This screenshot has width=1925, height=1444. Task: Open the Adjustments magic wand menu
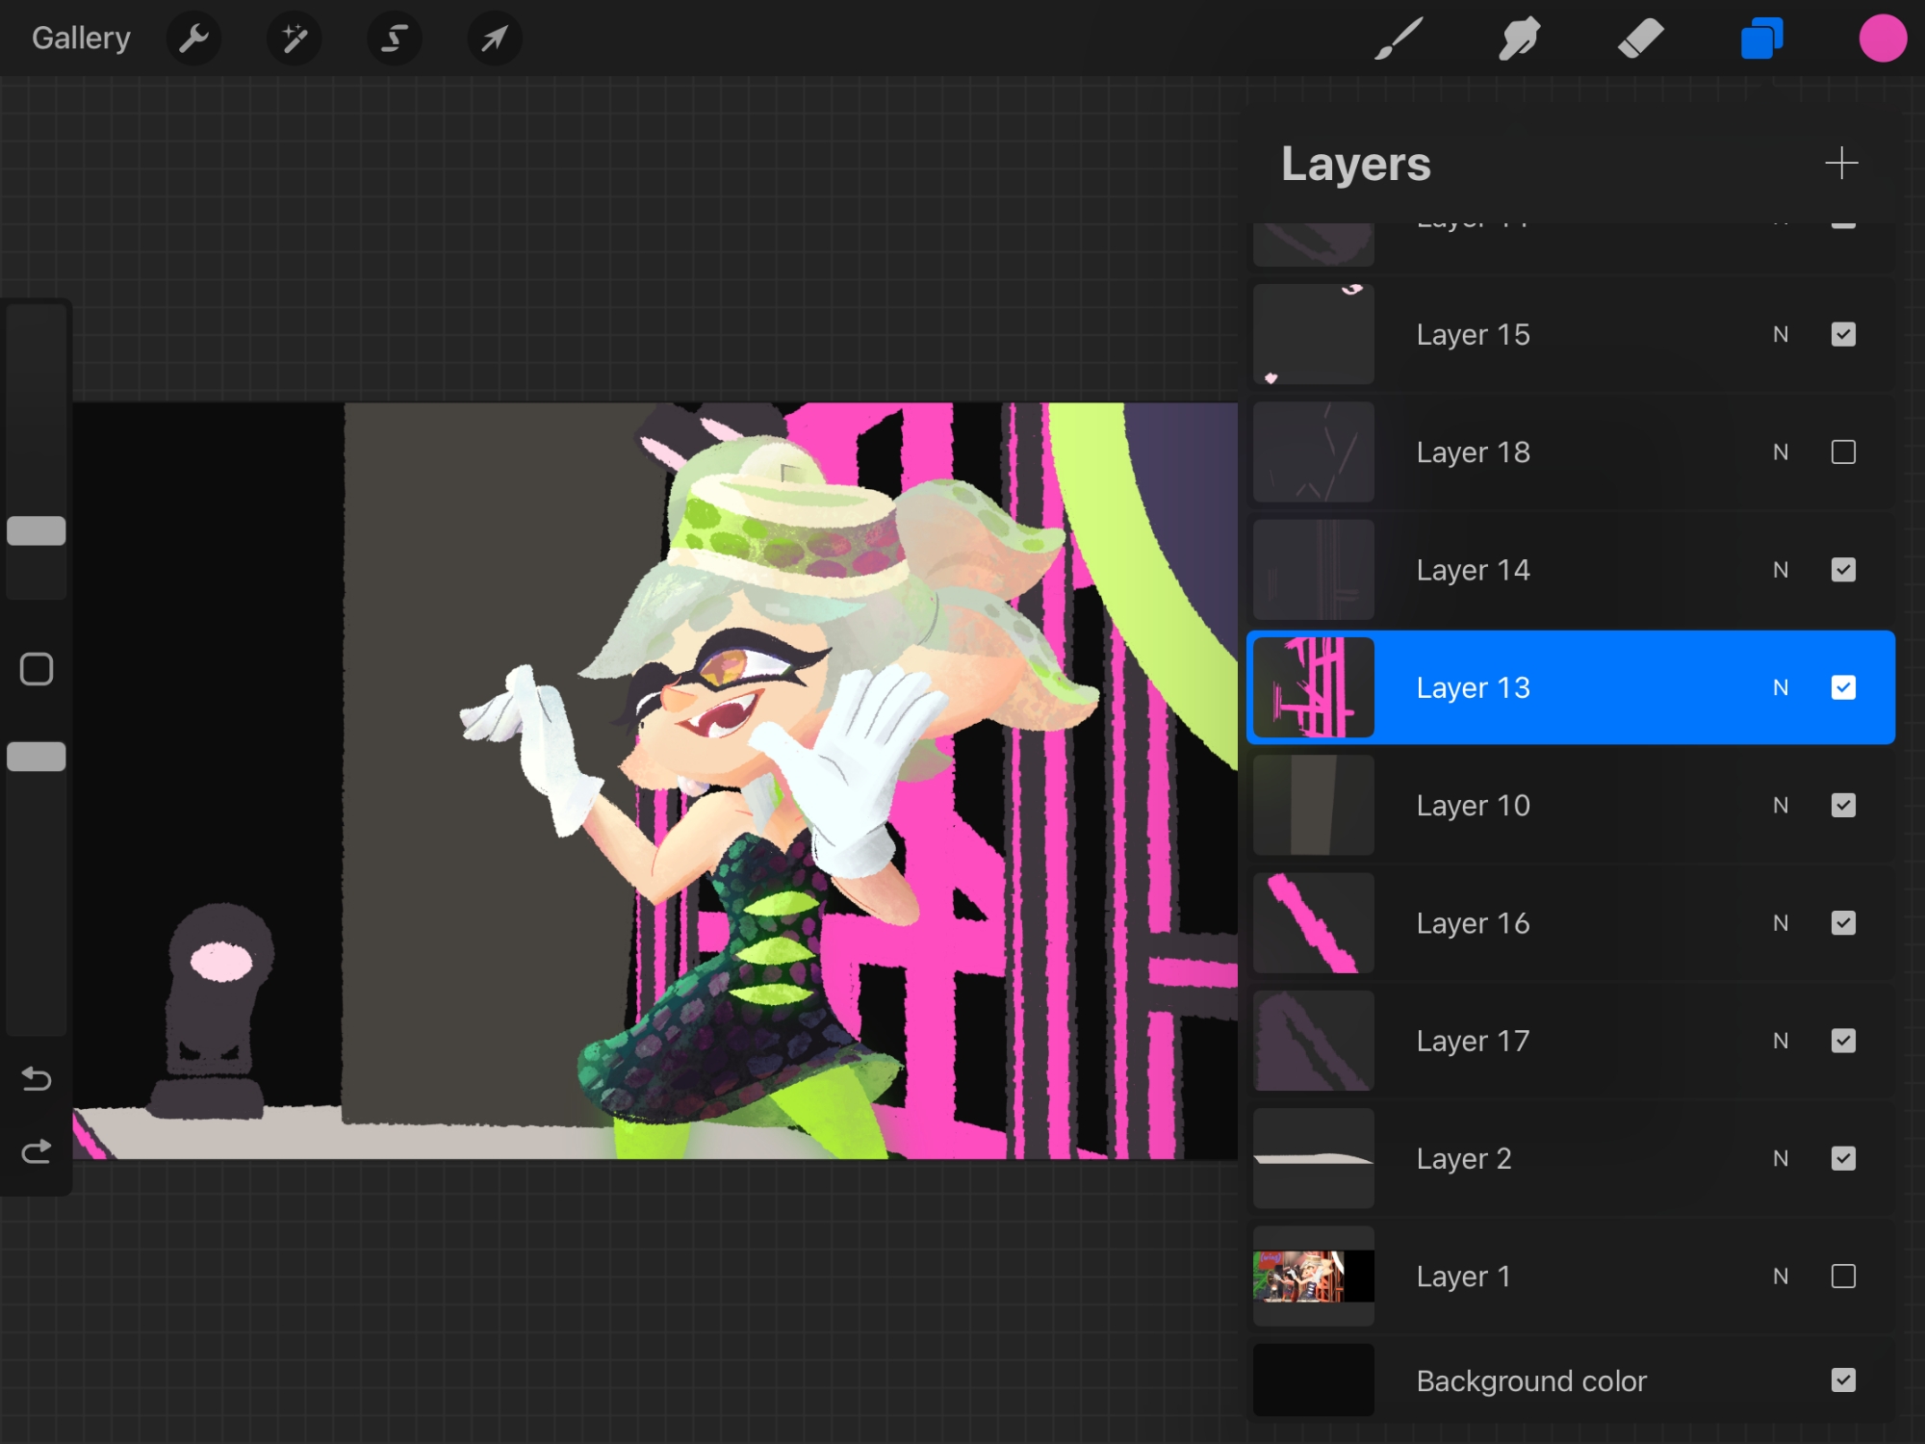295,39
